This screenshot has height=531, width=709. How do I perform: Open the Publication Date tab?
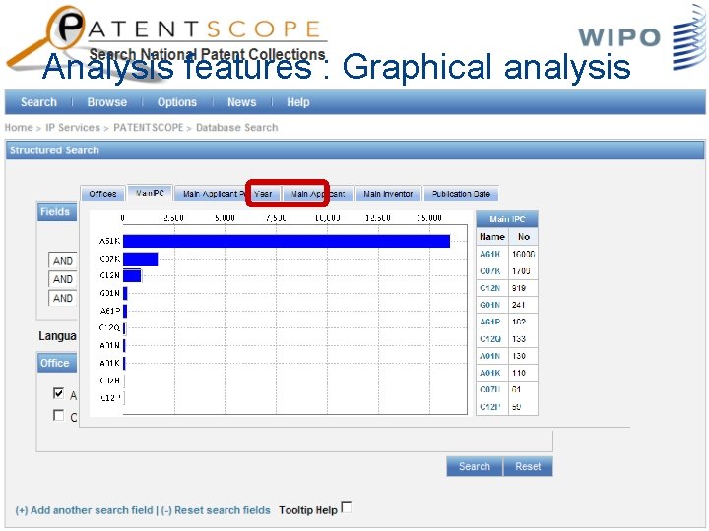coord(461,194)
